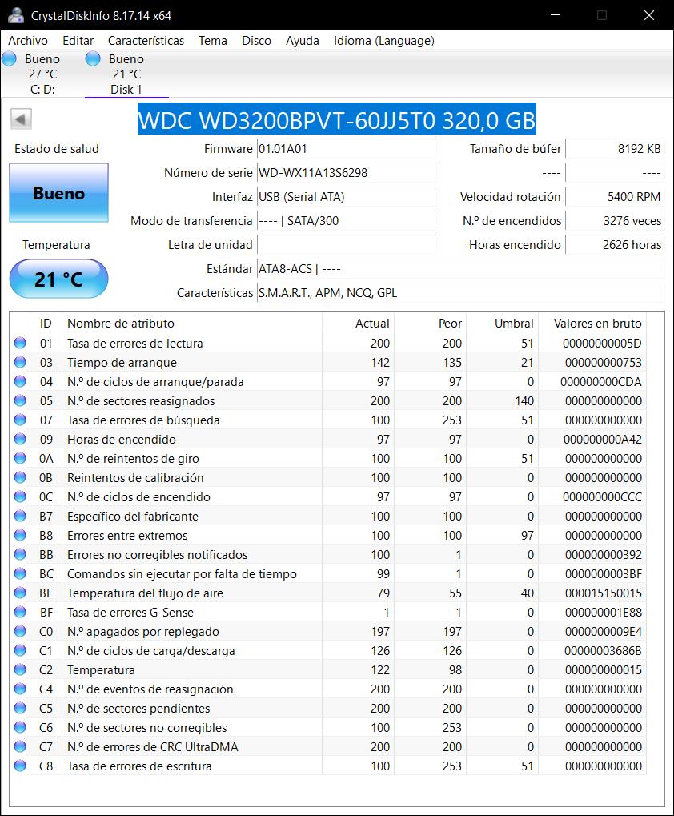This screenshot has height=816, width=674.
Task: Click status orb for attribute C7 CRC UltraDMA
Action: pyautogui.click(x=20, y=747)
